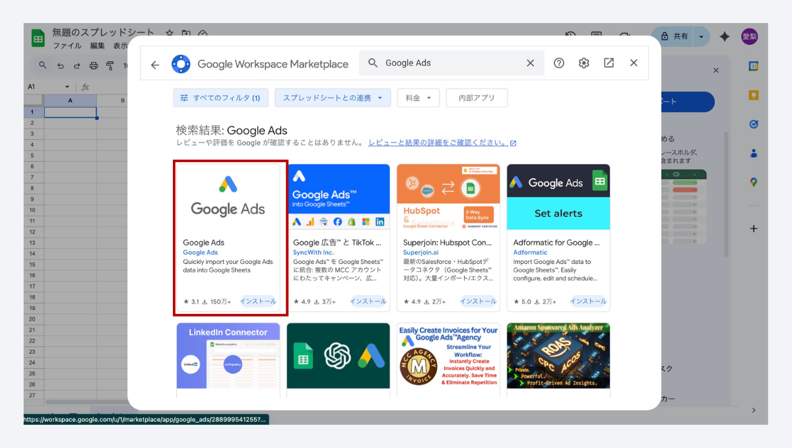Open Google Tasks in the side panel
Viewport: 792px width, 448px height.
click(x=753, y=124)
